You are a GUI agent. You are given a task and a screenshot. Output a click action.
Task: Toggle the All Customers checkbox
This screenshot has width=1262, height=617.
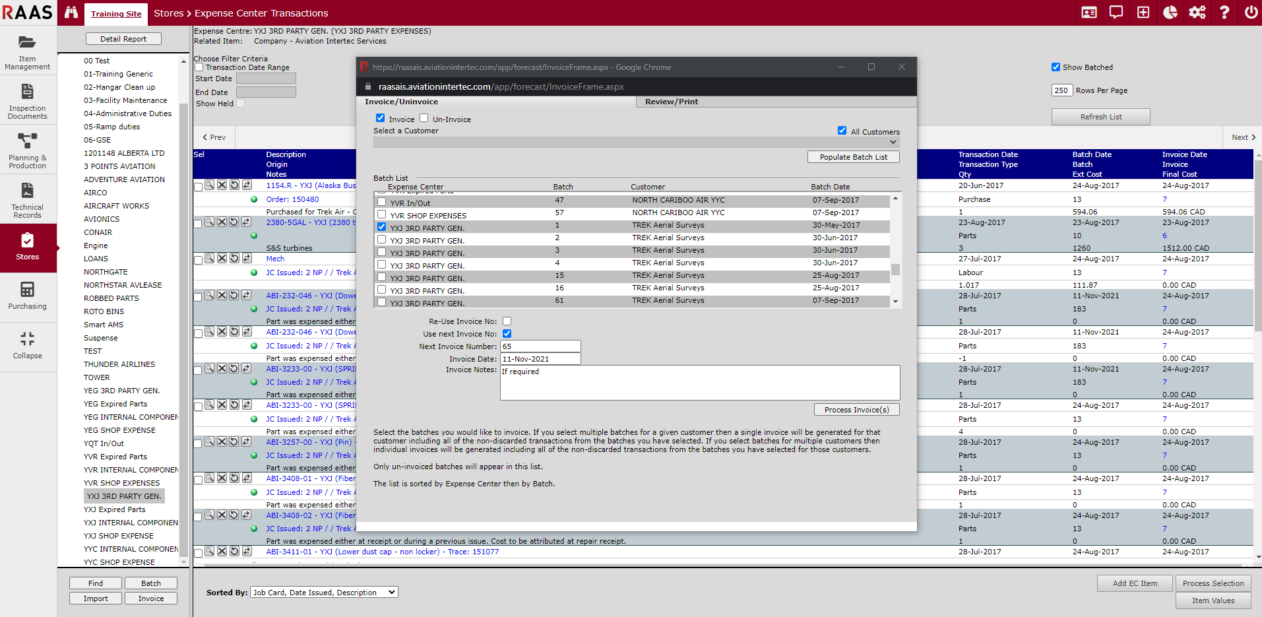(x=842, y=131)
